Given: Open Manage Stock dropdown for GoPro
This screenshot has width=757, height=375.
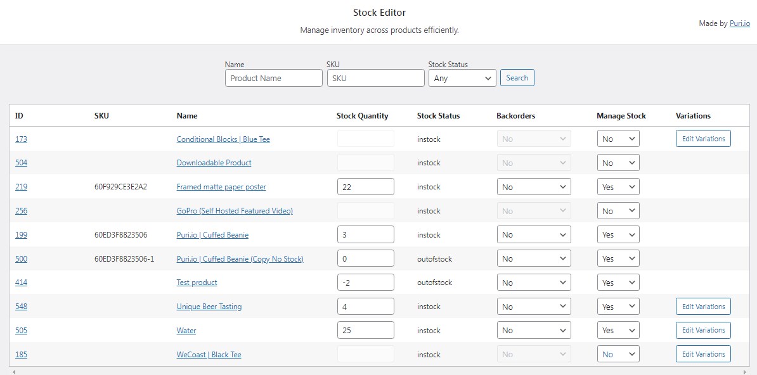Looking at the screenshot, I should pyautogui.click(x=618, y=211).
